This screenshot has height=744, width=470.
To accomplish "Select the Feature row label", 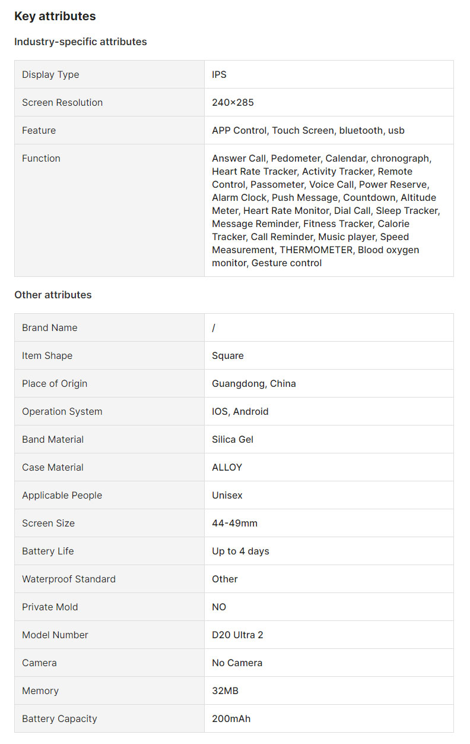I will [x=39, y=131].
